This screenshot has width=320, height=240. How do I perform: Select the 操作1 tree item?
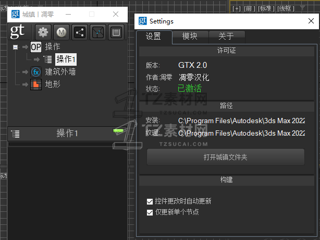[66, 59]
